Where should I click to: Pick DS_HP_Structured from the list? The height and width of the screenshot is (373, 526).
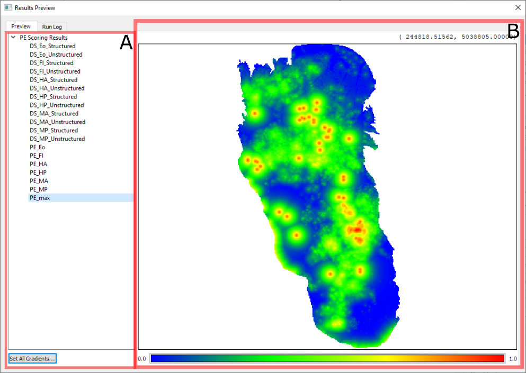coord(54,96)
